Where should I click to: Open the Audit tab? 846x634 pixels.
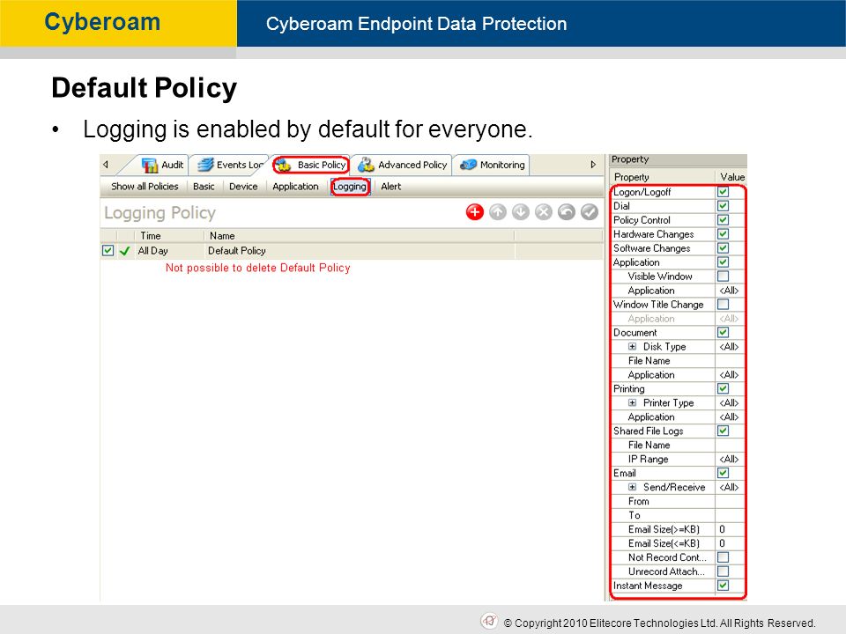(162, 165)
